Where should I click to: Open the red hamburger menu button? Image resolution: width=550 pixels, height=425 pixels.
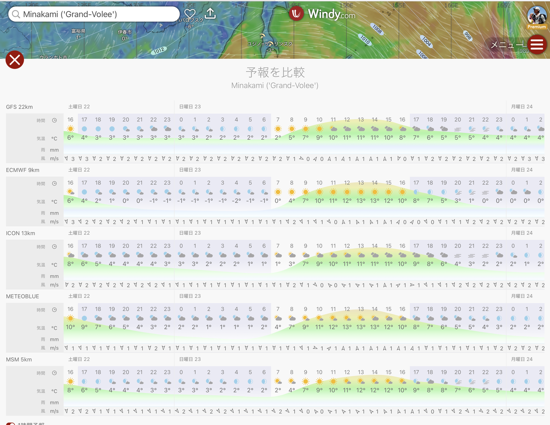tap(537, 44)
